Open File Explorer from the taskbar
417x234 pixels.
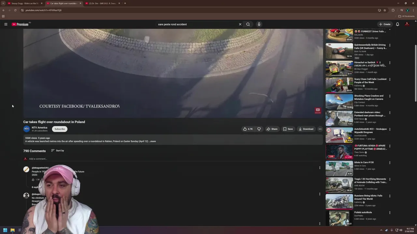(x=12, y=230)
